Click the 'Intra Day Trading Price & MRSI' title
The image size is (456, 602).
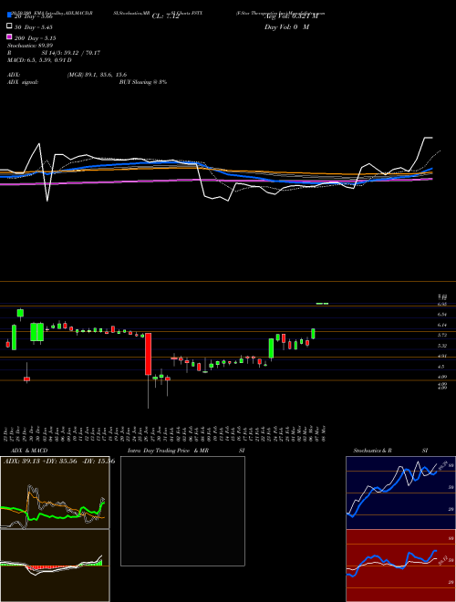[186, 451]
